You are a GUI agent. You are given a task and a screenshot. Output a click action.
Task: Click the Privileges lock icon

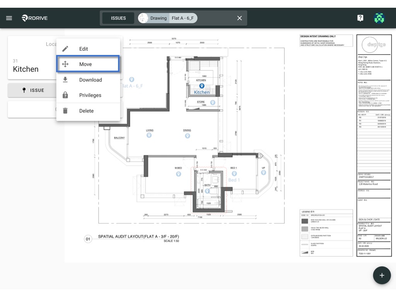click(x=65, y=95)
